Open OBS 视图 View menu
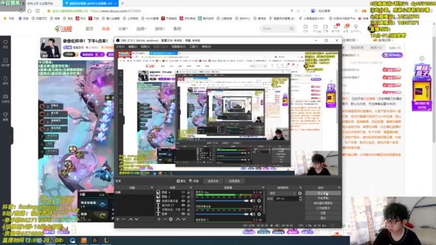This screenshot has height=245, width=436. [145, 47]
